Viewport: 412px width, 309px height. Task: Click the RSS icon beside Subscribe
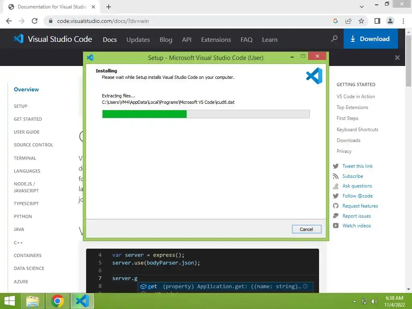(x=336, y=176)
